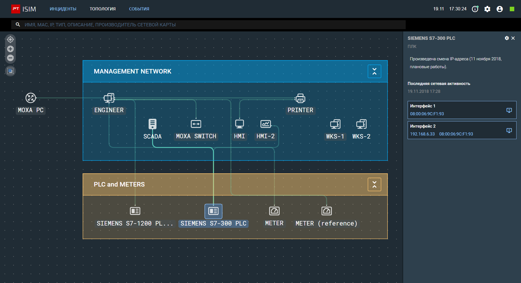Click the Интерфейс 1 row
Viewport: 521px width, 283px height.
(462, 110)
